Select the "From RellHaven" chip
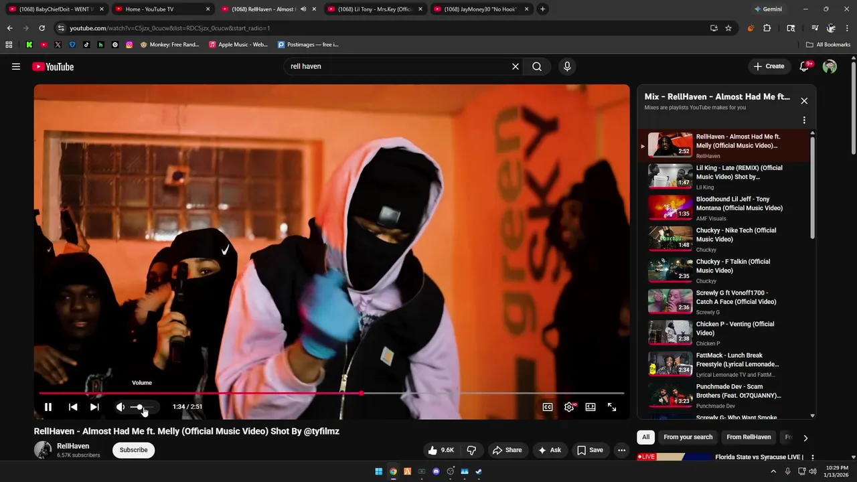Viewport: 857px width, 482px height. click(x=749, y=437)
